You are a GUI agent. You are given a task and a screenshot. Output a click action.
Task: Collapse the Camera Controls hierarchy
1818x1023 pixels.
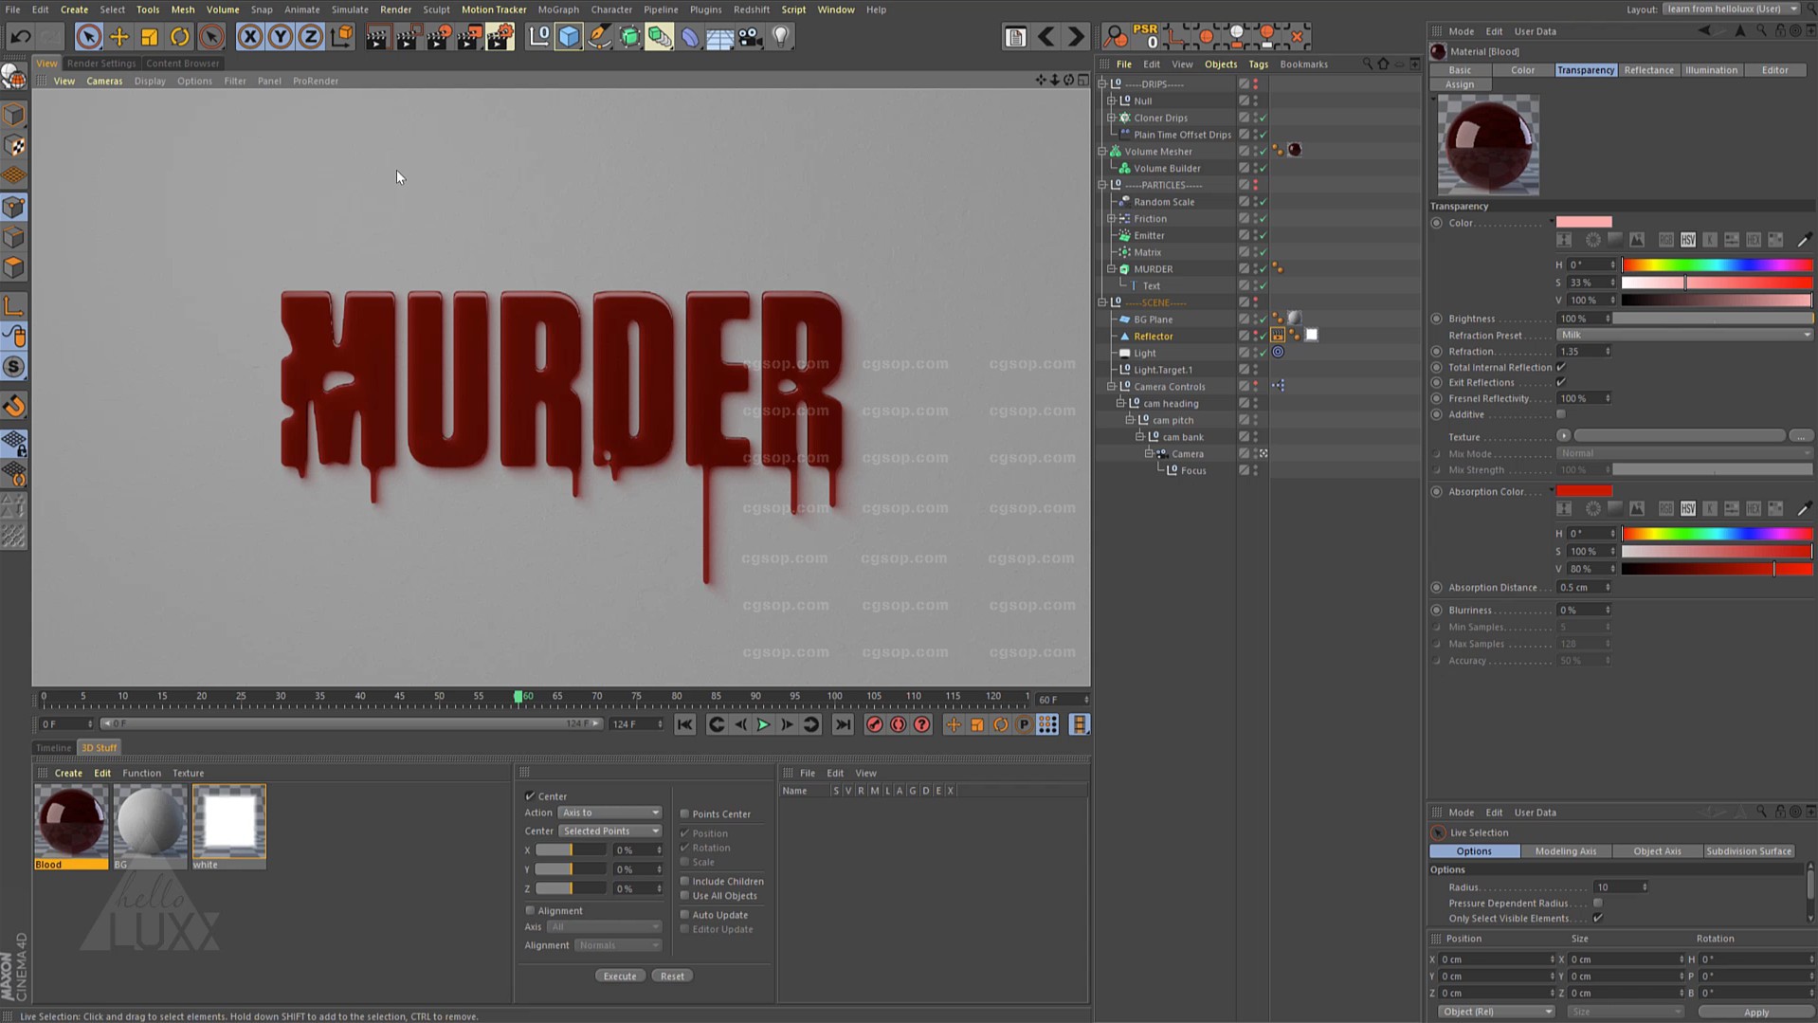[x=1112, y=387]
